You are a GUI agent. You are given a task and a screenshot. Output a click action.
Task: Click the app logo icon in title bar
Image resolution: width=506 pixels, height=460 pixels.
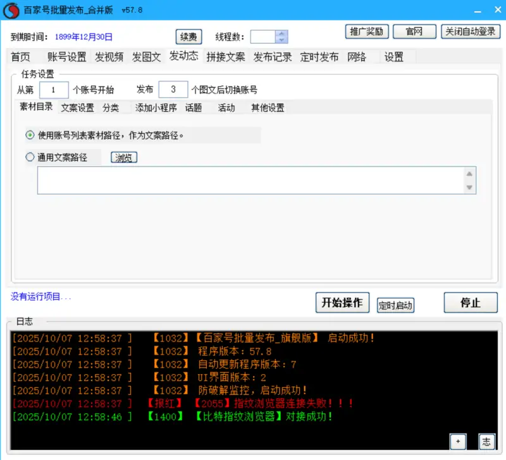[11, 10]
